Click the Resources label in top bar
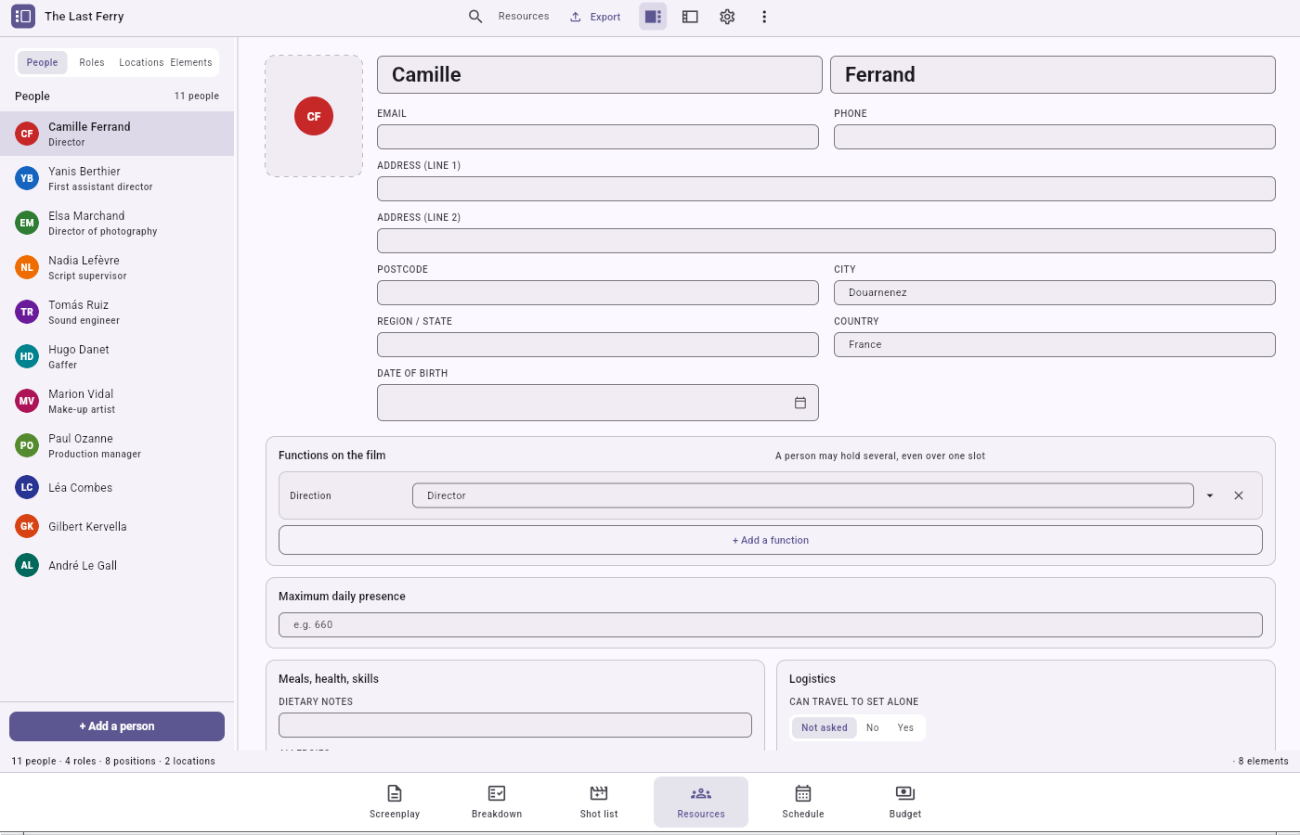This screenshot has width=1300, height=835. coord(524,17)
